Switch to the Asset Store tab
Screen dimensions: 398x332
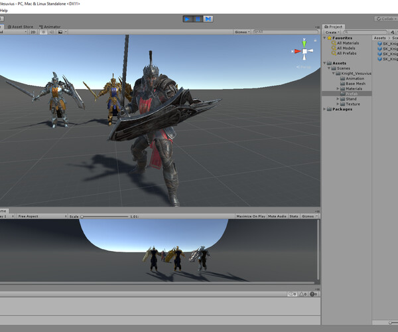click(x=21, y=27)
